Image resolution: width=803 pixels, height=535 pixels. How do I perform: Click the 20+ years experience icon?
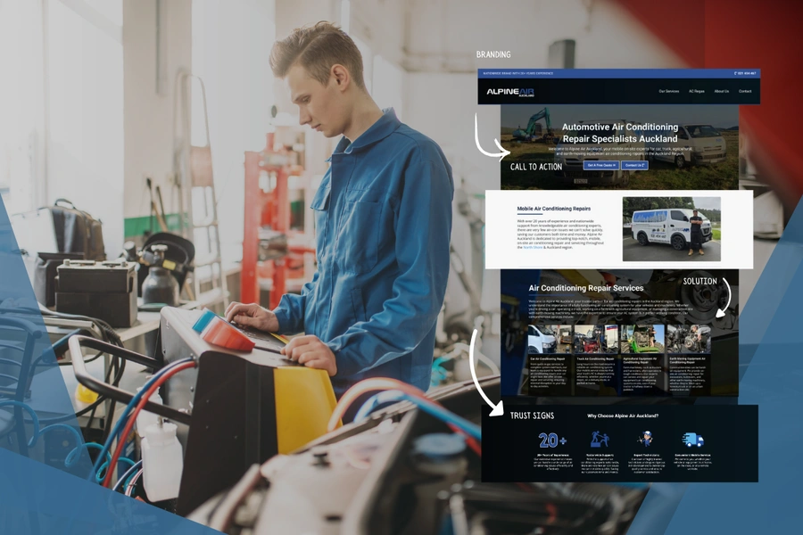pyautogui.click(x=552, y=440)
